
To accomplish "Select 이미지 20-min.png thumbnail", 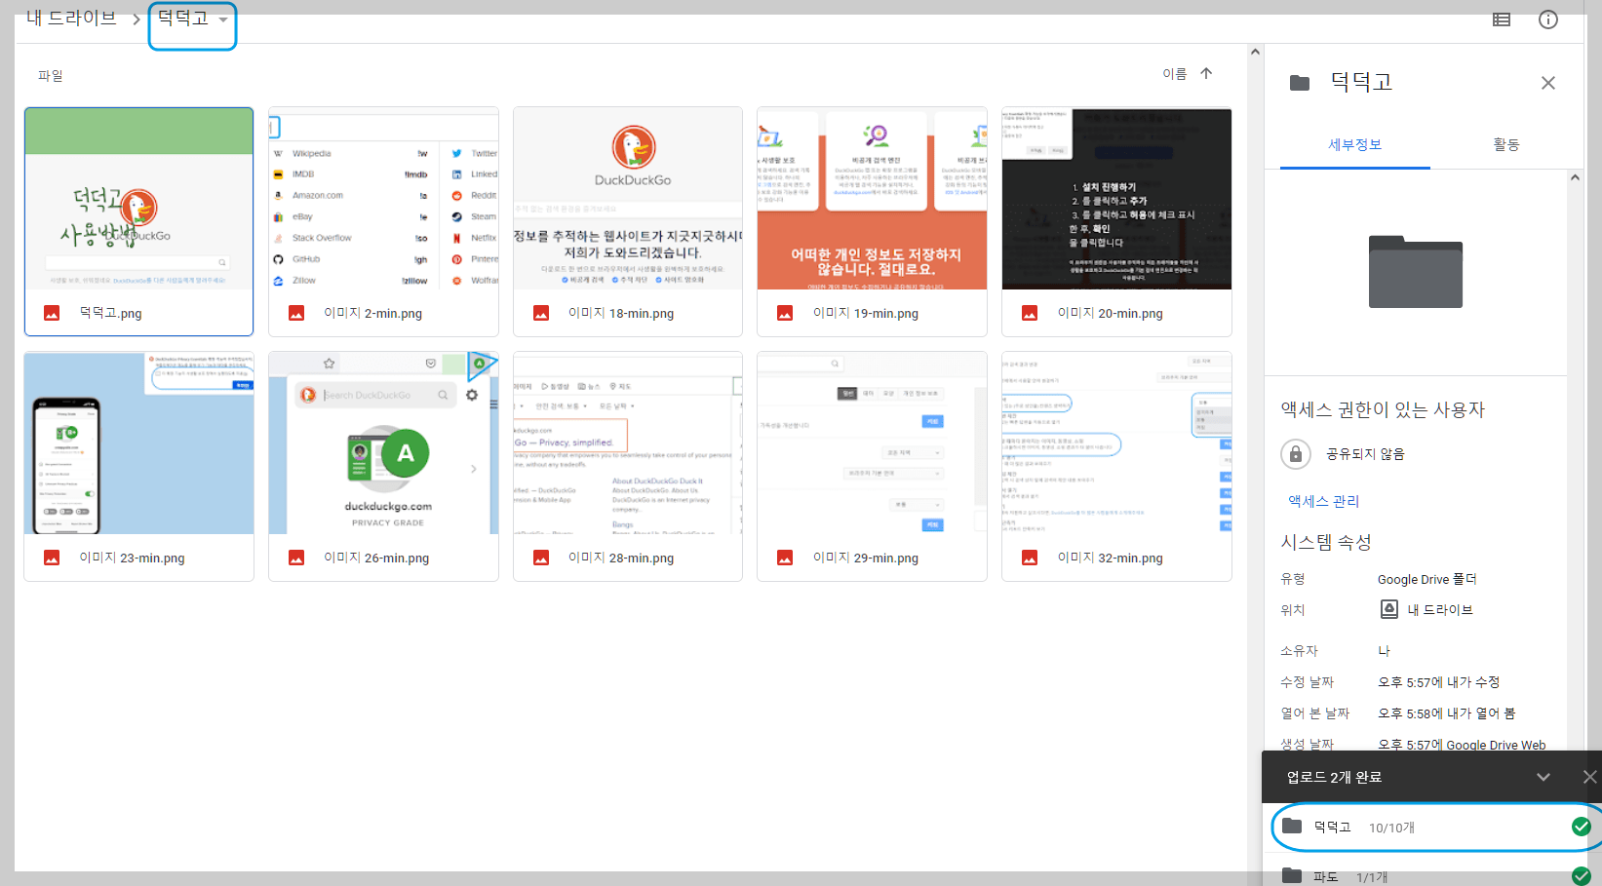I will [x=1116, y=199].
